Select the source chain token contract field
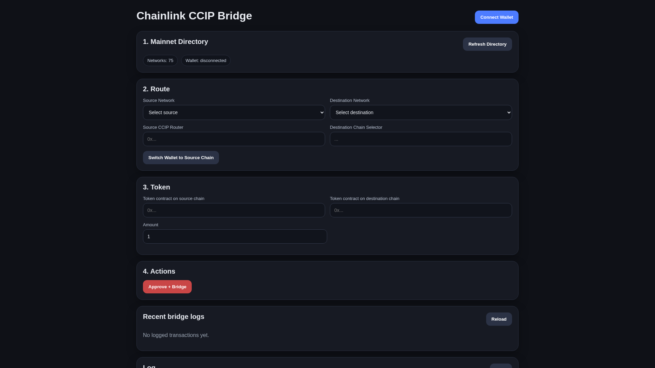Image resolution: width=655 pixels, height=368 pixels. (x=234, y=210)
